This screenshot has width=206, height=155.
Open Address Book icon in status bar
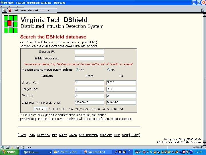point(23,147)
